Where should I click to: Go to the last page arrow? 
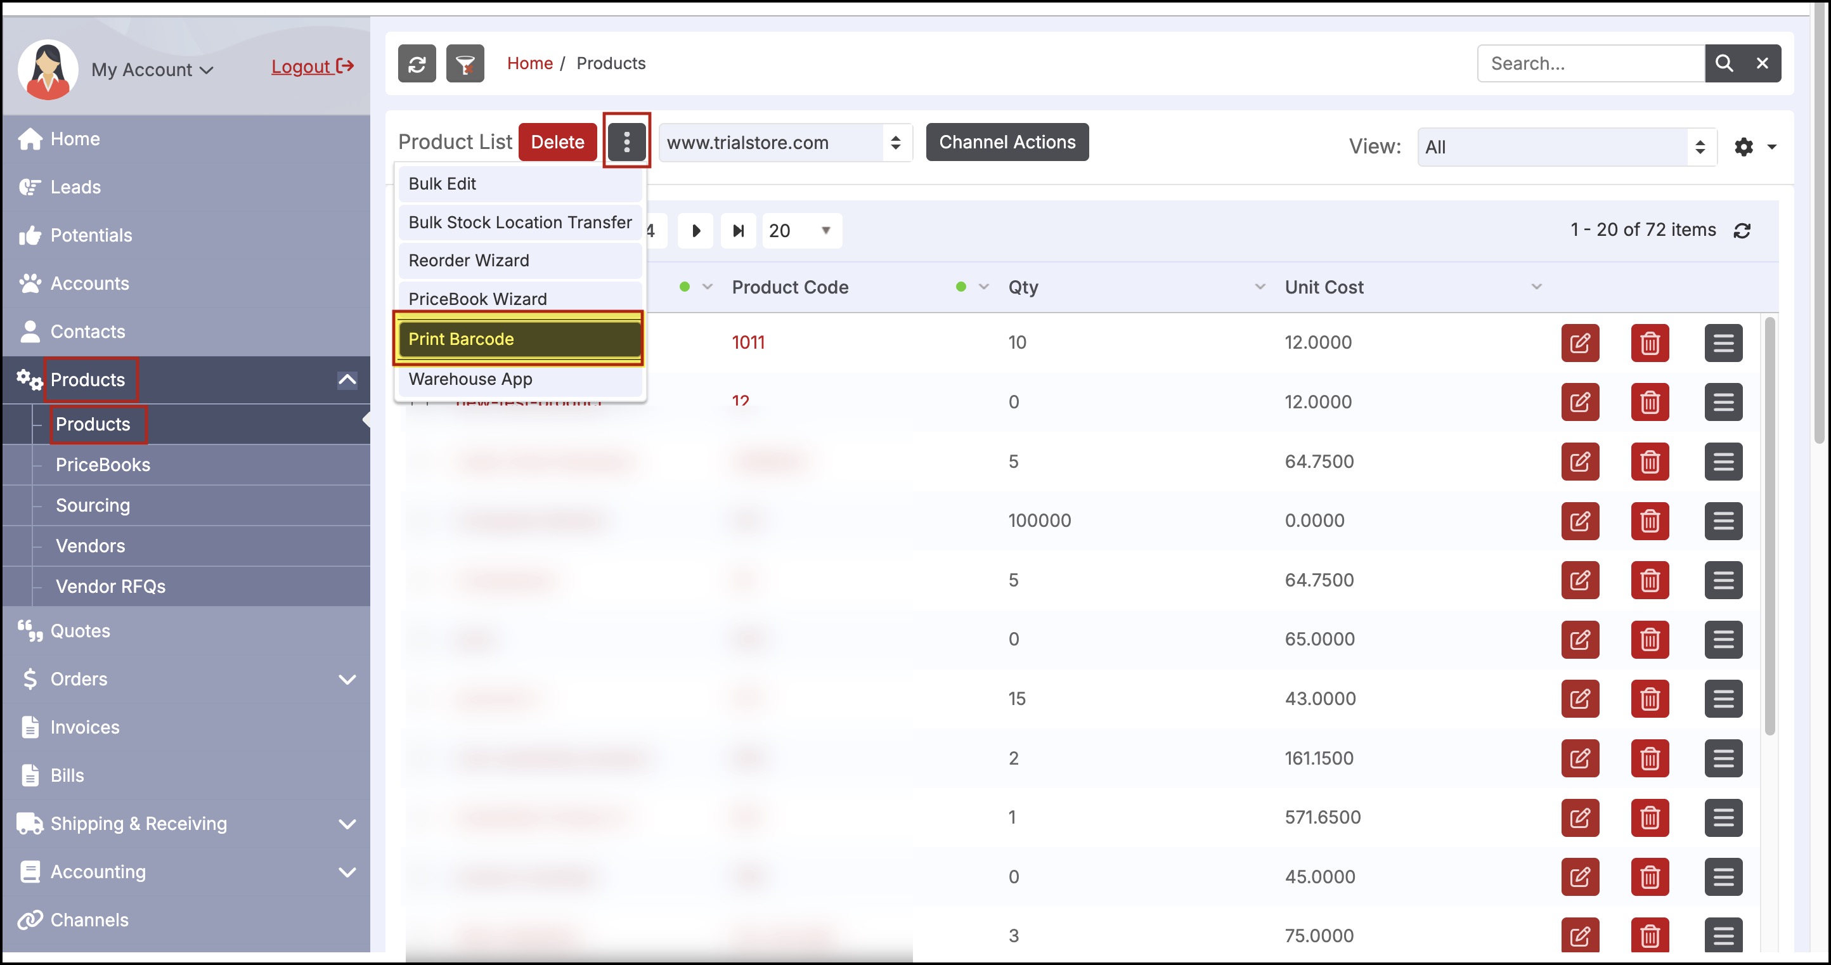point(738,231)
